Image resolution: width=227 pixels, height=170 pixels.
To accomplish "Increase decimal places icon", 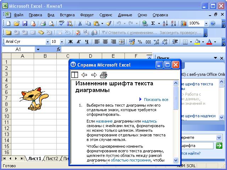I will pyautogui.click(x=156, y=42).
